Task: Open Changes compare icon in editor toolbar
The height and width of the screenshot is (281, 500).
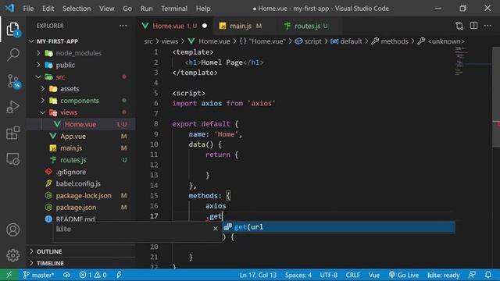Action: point(459,26)
